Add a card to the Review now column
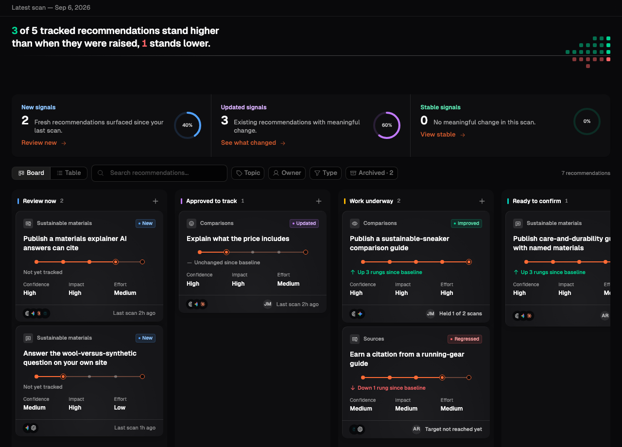The image size is (622, 447). 155,201
